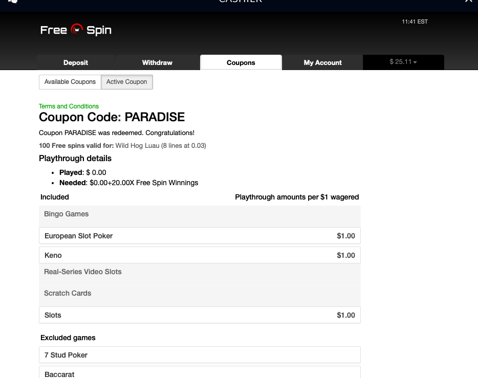The width and height of the screenshot is (478, 378).
Task: Select the European Slot Poker row
Action: click(x=200, y=235)
